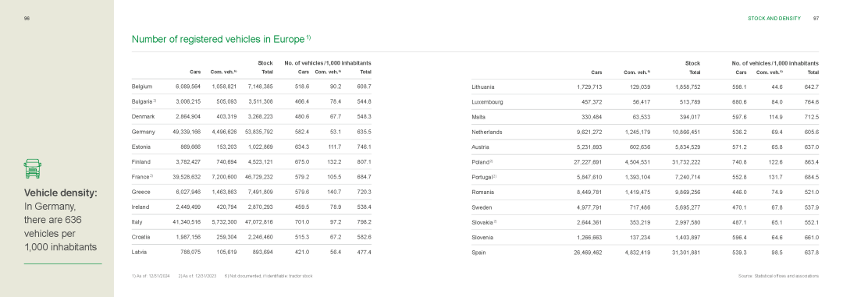Select France's total stock 46,729,232
This screenshot has width=843, height=297.
point(258,177)
